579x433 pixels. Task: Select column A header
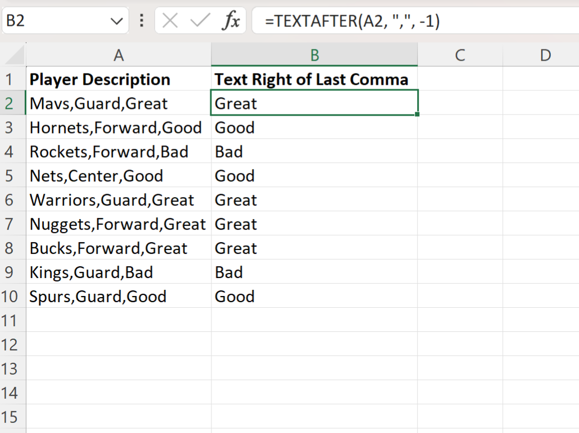pyautogui.click(x=119, y=56)
